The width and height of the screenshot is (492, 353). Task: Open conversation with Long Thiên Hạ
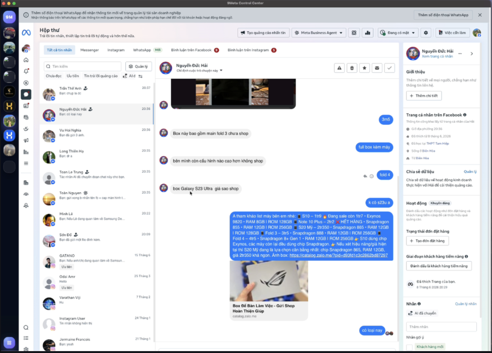pos(97,156)
